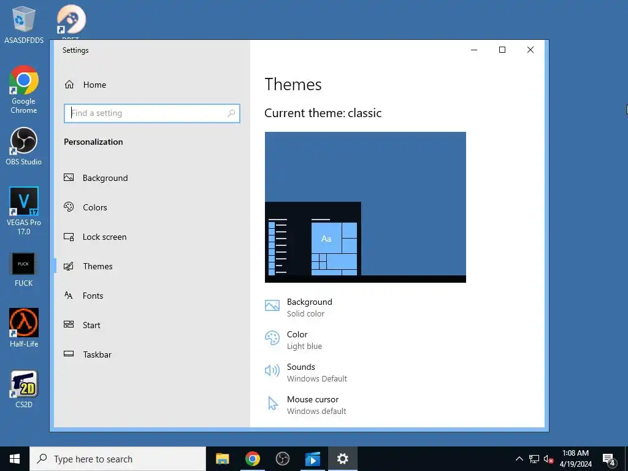Open the Movies & TV taskbar app

coord(312,459)
